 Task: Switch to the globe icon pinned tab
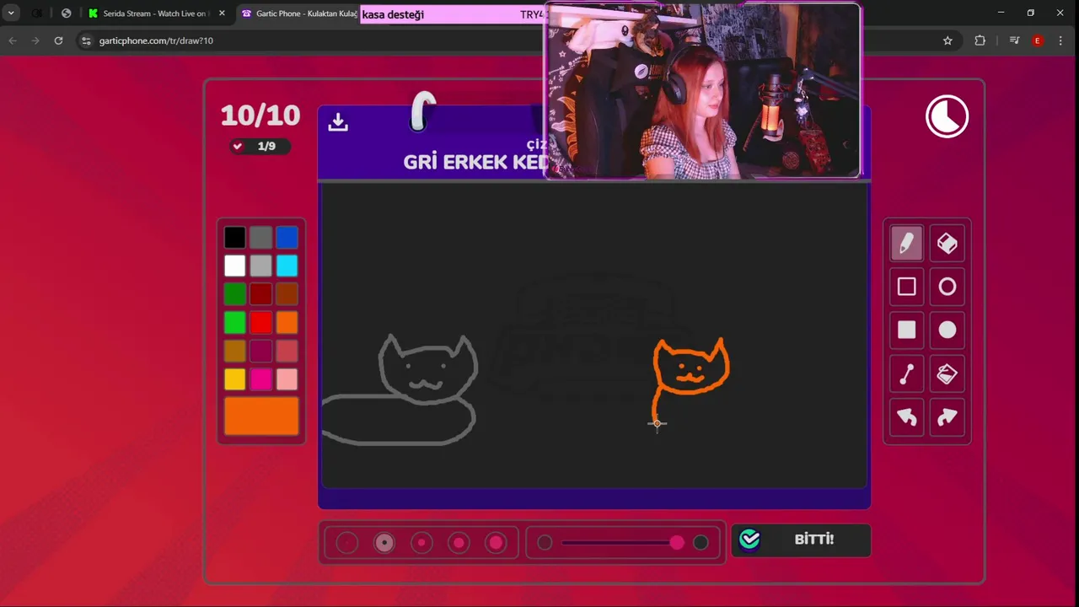point(67,13)
